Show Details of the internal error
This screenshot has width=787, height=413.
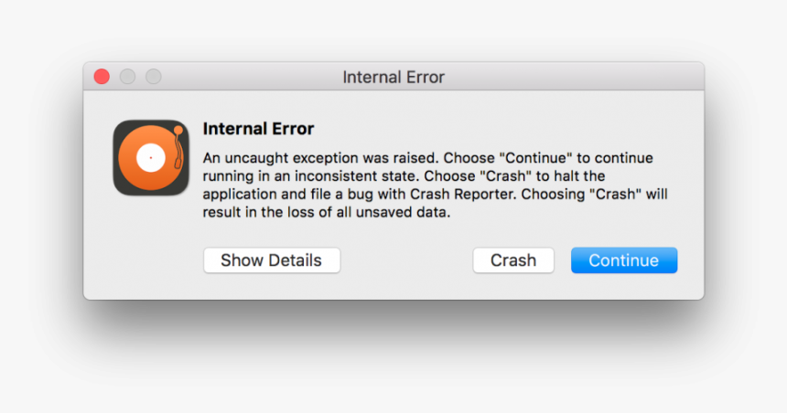(x=271, y=260)
